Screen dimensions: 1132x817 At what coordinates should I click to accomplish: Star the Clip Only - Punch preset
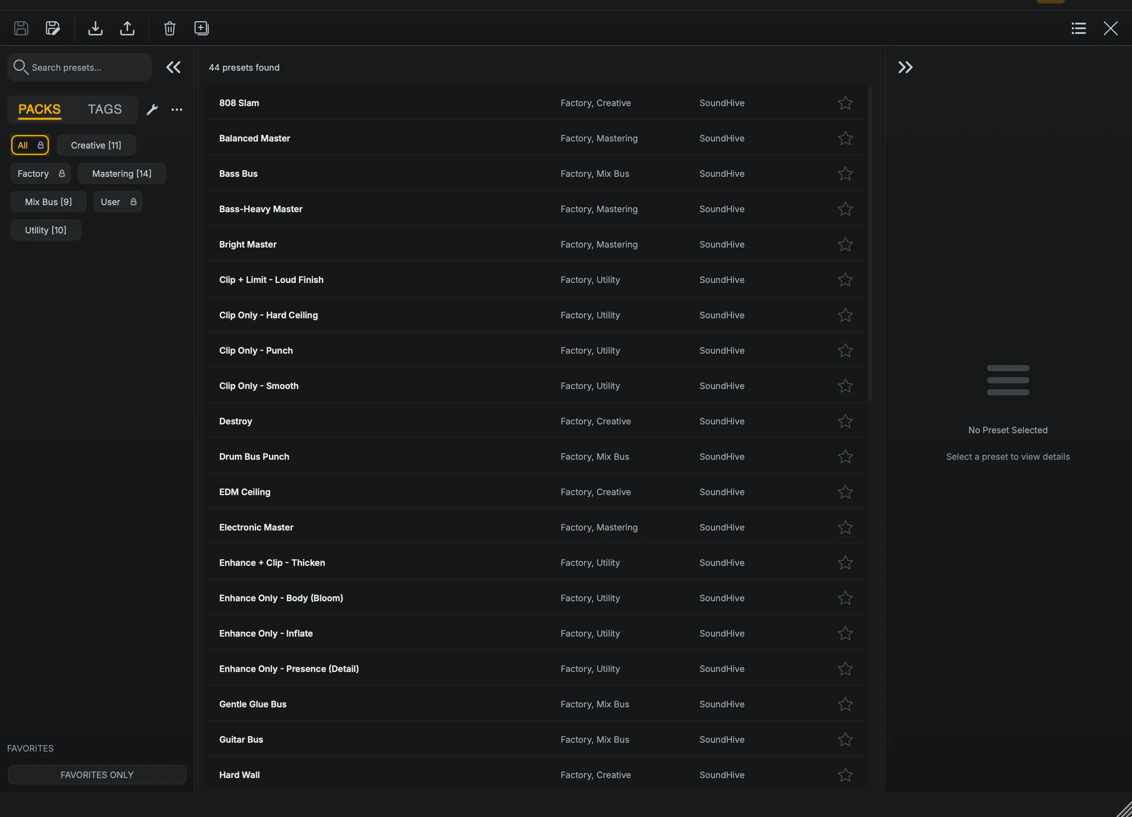845,350
